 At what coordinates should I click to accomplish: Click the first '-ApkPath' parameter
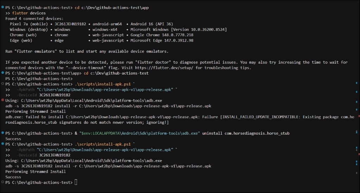(25, 90)
